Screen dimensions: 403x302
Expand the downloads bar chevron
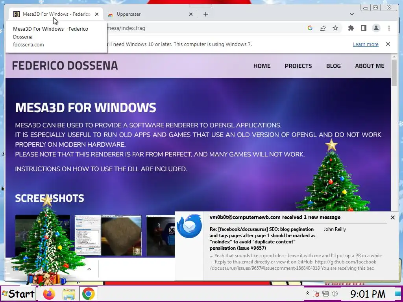(x=89, y=269)
